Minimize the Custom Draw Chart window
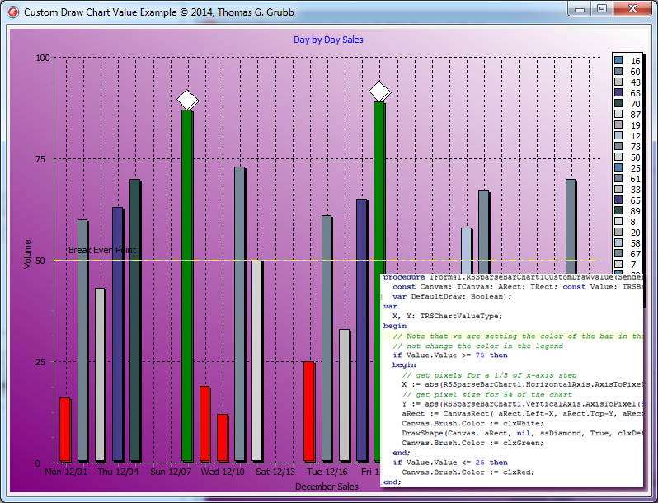Image resolution: width=658 pixels, height=503 pixels. (580, 8)
